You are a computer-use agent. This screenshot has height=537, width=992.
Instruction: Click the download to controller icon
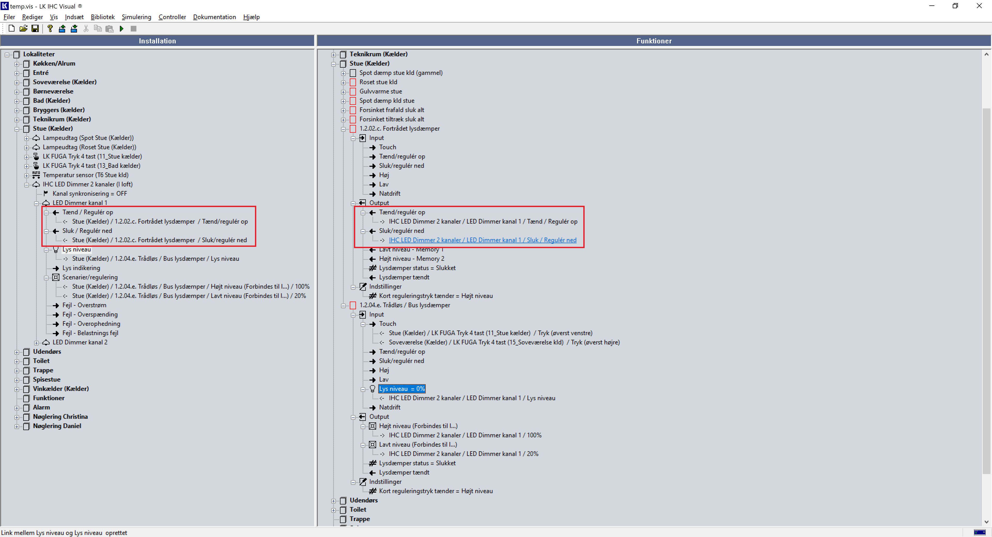(74, 28)
